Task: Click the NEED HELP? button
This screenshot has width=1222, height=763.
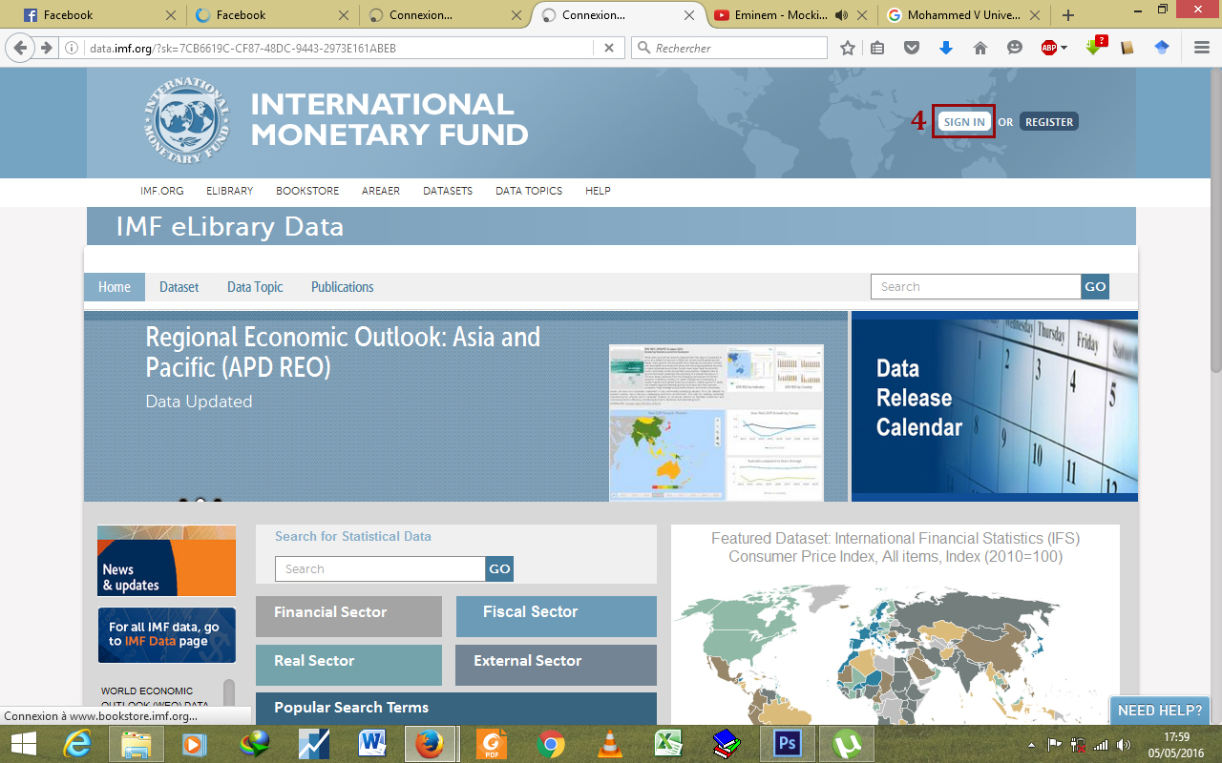Action: point(1160,711)
